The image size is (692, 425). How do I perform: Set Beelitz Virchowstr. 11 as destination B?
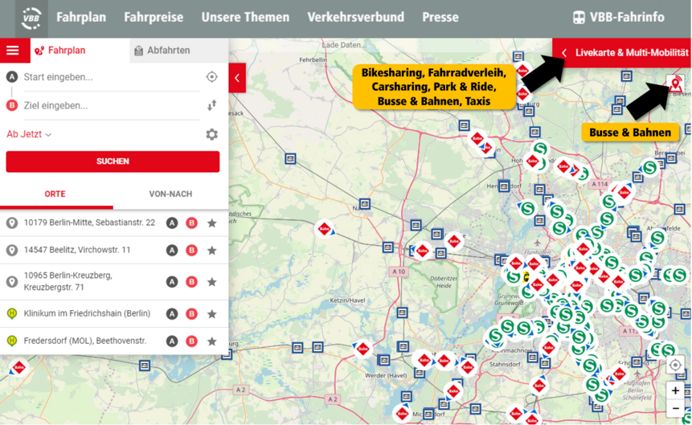(x=191, y=250)
